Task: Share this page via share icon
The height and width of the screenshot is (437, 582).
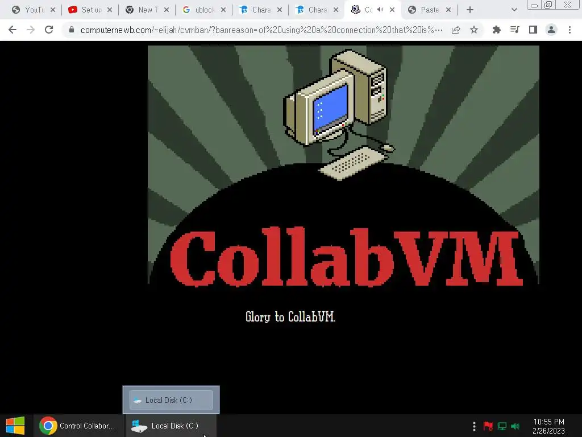Action: tap(456, 30)
